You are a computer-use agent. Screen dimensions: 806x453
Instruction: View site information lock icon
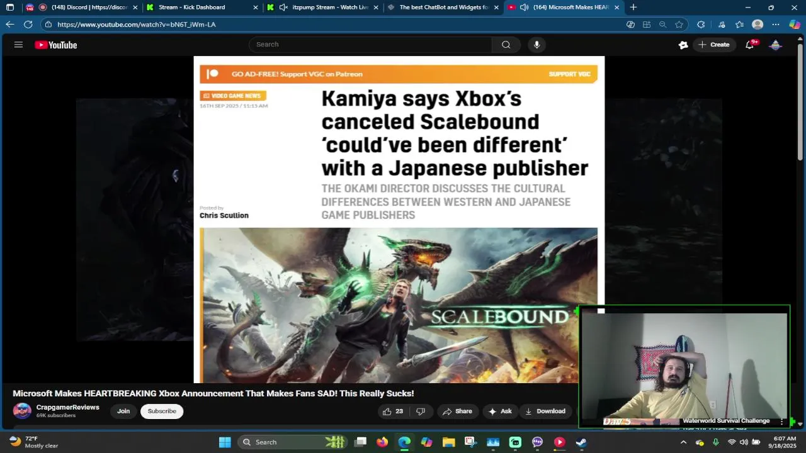[x=49, y=25]
